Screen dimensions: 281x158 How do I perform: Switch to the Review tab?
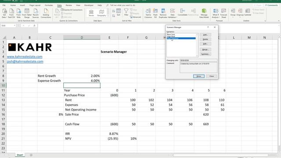(68, 5)
